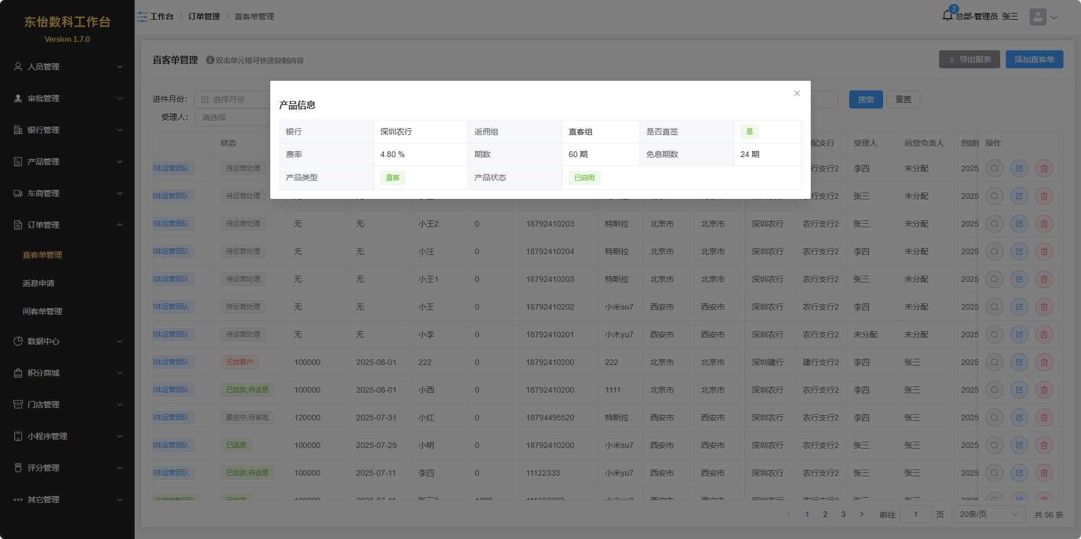Image resolution: width=1081 pixels, height=539 pixels.
Task: Click the sidebar collapse icon beside 工作台
Action: click(142, 17)
